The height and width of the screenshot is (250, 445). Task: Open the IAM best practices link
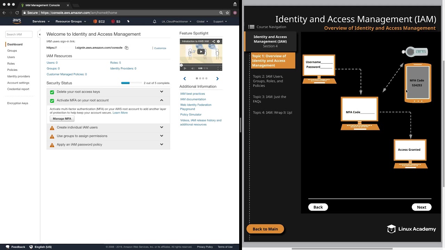(193, 94)
